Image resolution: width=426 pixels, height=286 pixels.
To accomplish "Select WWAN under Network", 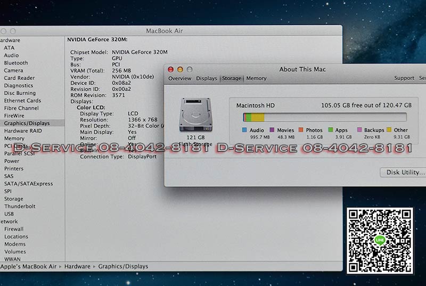I will point(12,259).
